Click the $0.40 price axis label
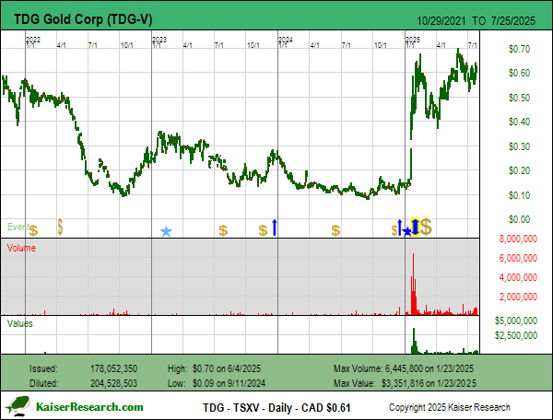Viewport: 553px width, 420px height. [519, 122]
